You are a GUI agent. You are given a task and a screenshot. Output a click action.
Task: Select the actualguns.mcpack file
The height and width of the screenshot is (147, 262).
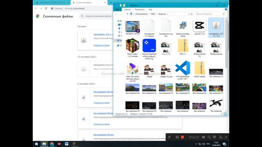pyautogui.click(x=166, y=28)
